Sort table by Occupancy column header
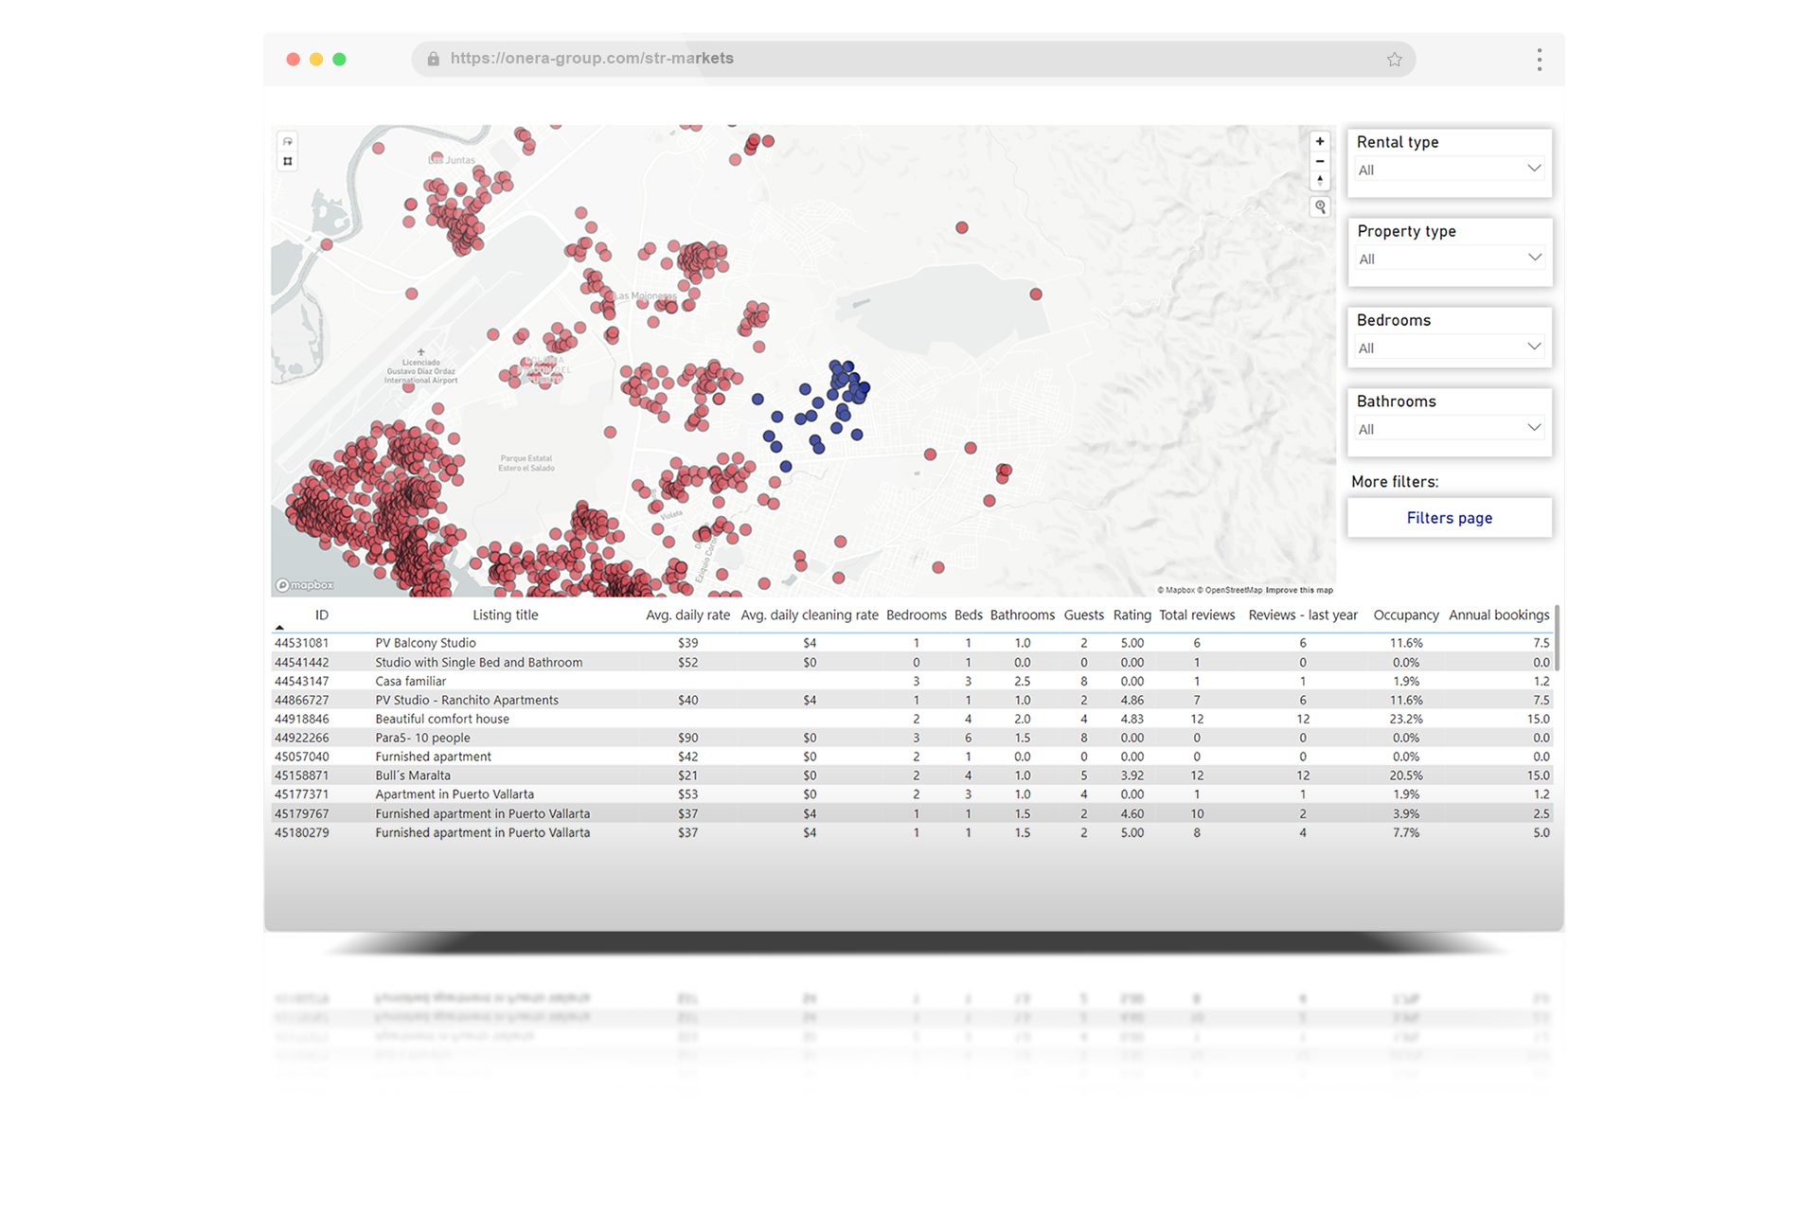Screen dimensions: 1818x1212 click(1405, 615)
